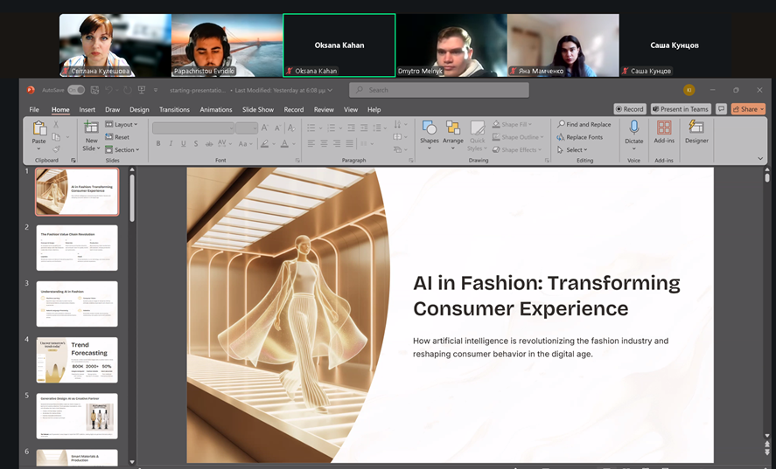Click the Record button

[629, 109]
